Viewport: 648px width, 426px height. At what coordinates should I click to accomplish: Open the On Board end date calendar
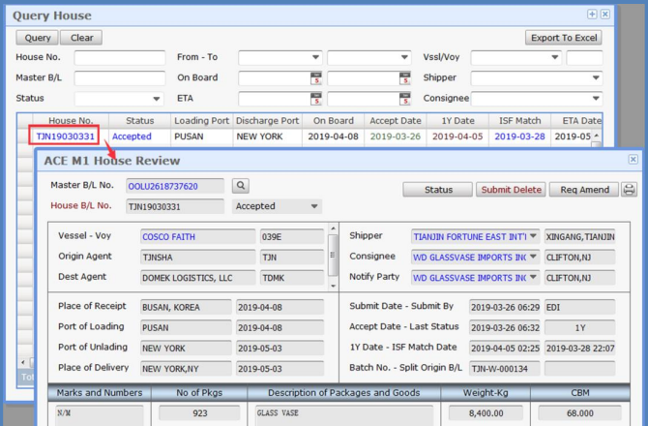(x=404, y=78)
